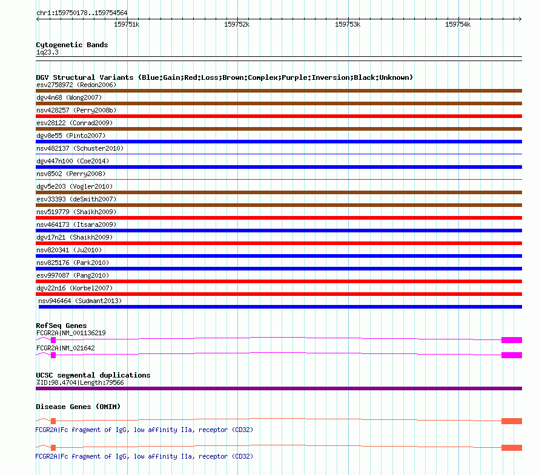This screenshot has height=475, width=539.
Task: Click the blue bar under nsv825176
Action: click(x=279, y=269)
